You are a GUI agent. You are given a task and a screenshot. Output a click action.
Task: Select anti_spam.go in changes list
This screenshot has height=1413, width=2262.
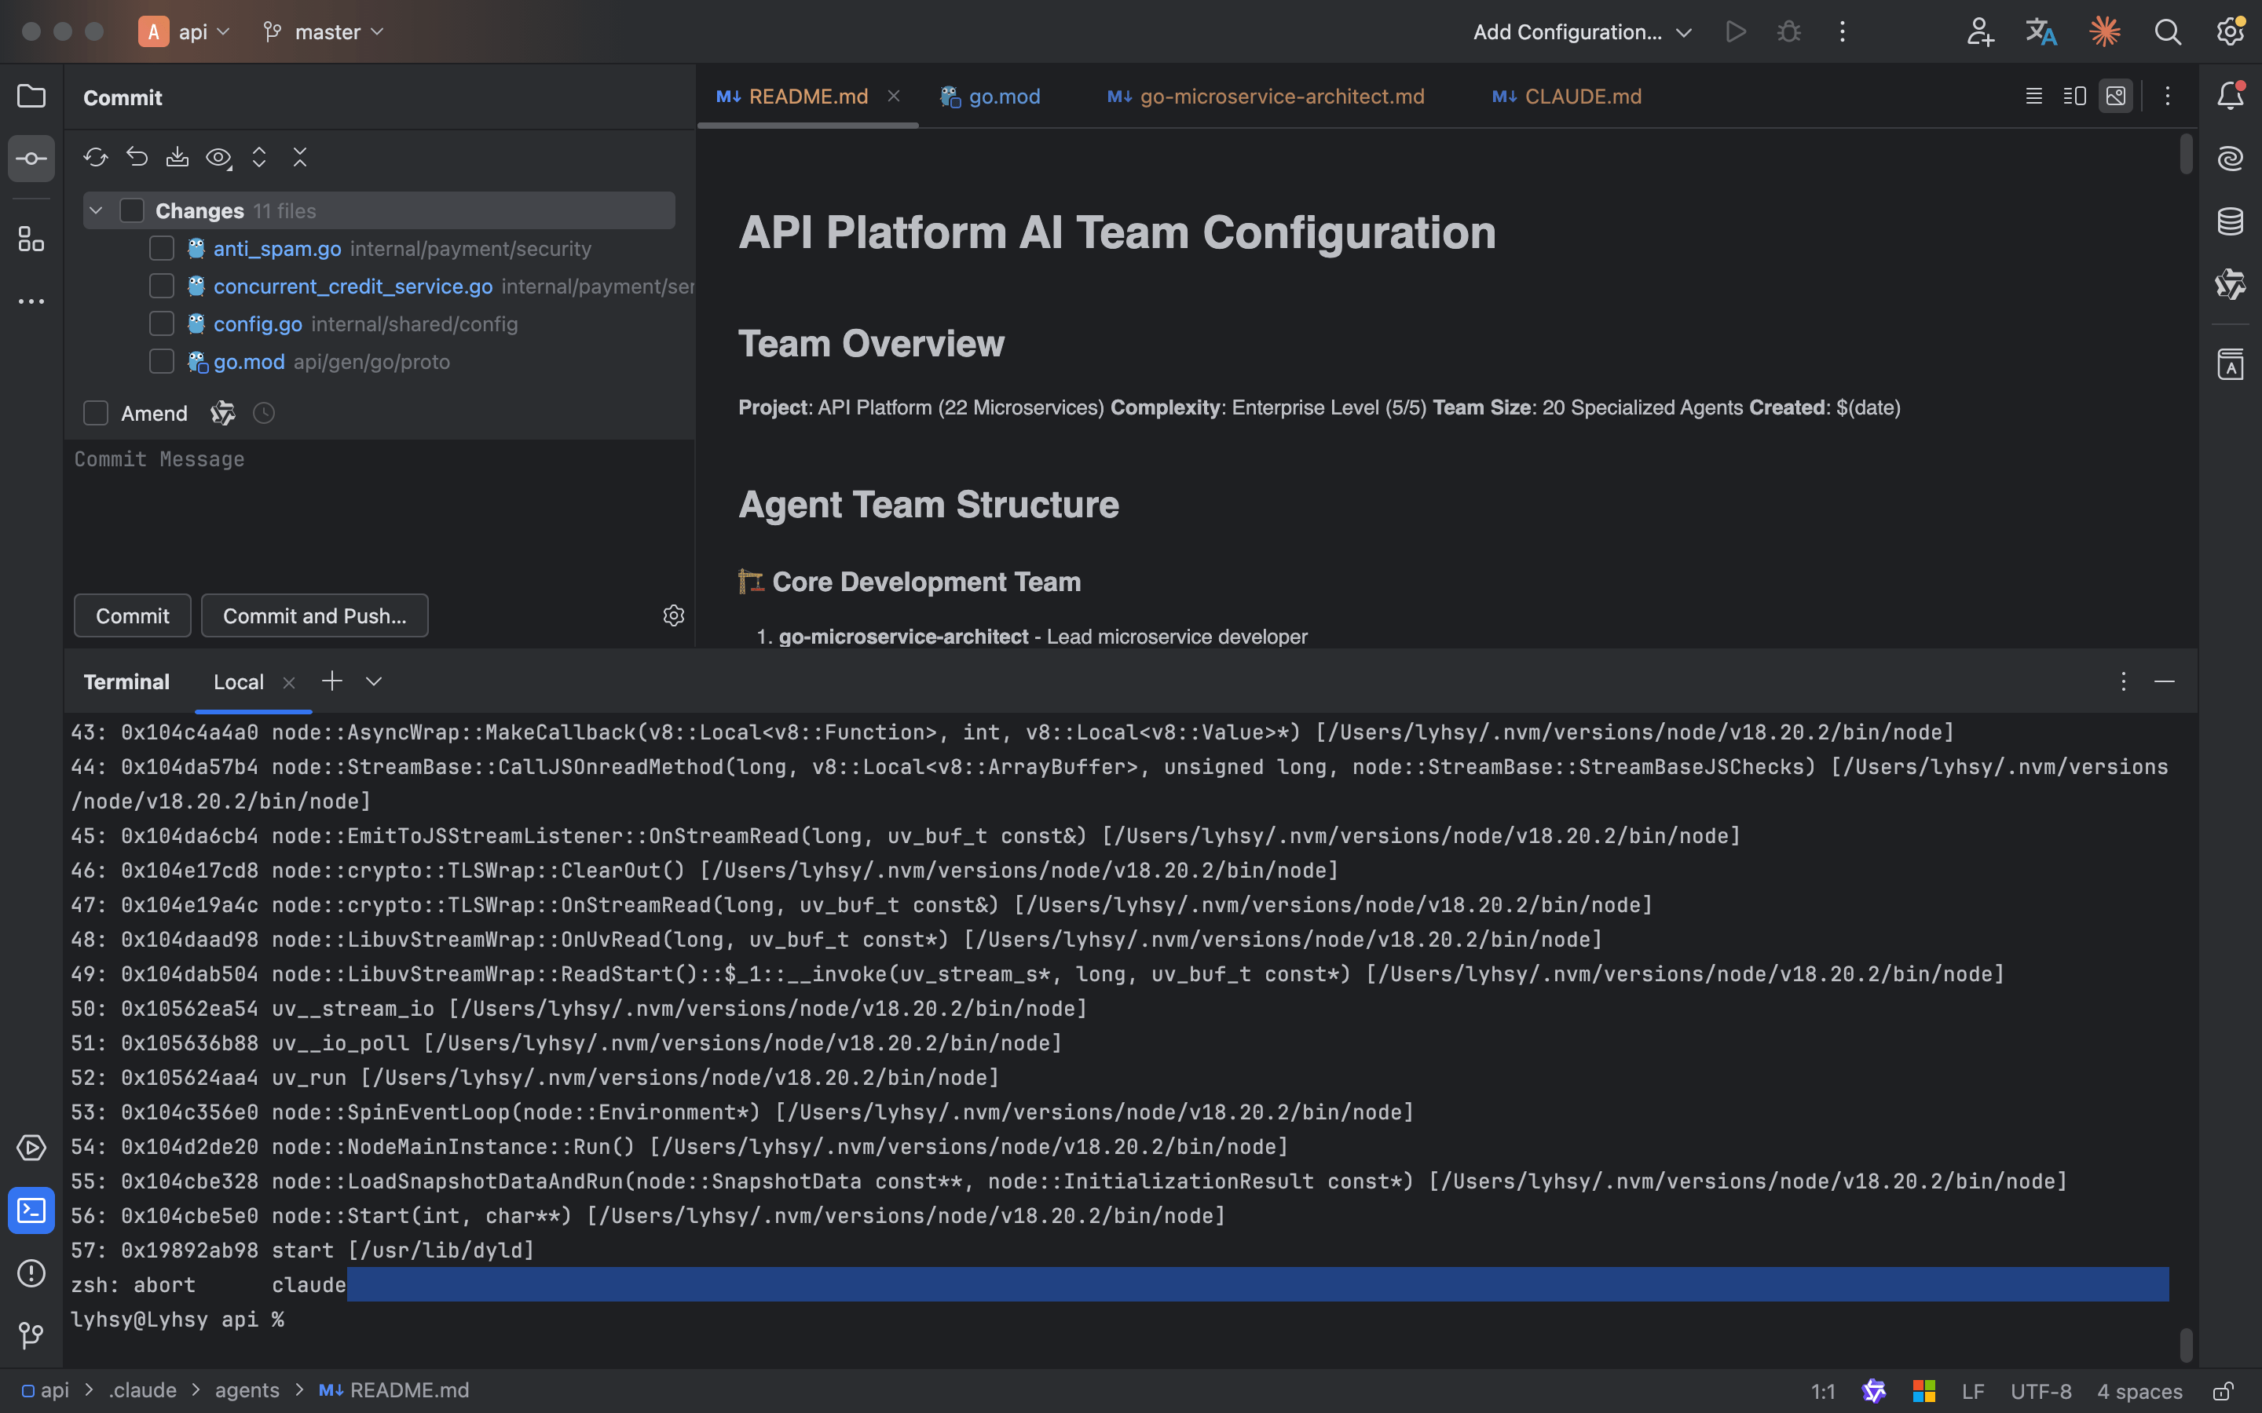(x=276, y=249)
